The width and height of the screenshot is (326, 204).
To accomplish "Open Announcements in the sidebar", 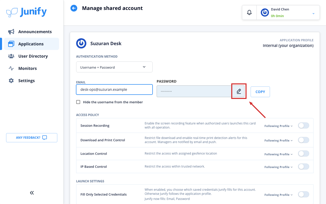I will (x=32, y=32).
